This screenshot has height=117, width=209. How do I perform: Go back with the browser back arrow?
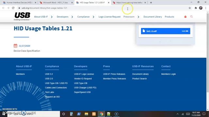tap(3, 8)
